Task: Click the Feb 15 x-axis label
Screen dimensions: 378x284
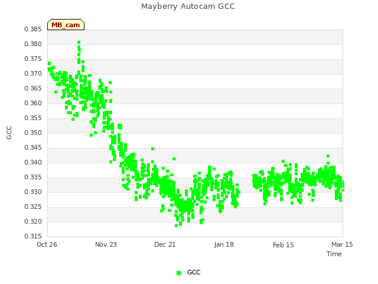Action: [283, 245]
